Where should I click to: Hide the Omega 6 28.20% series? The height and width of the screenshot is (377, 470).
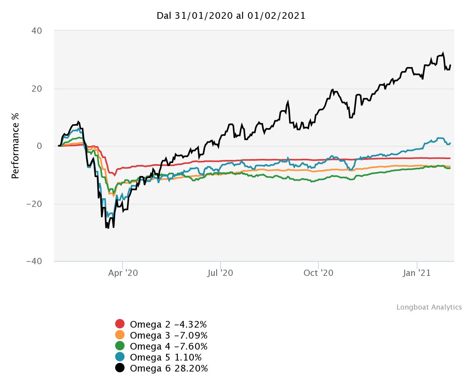(169, 368)
